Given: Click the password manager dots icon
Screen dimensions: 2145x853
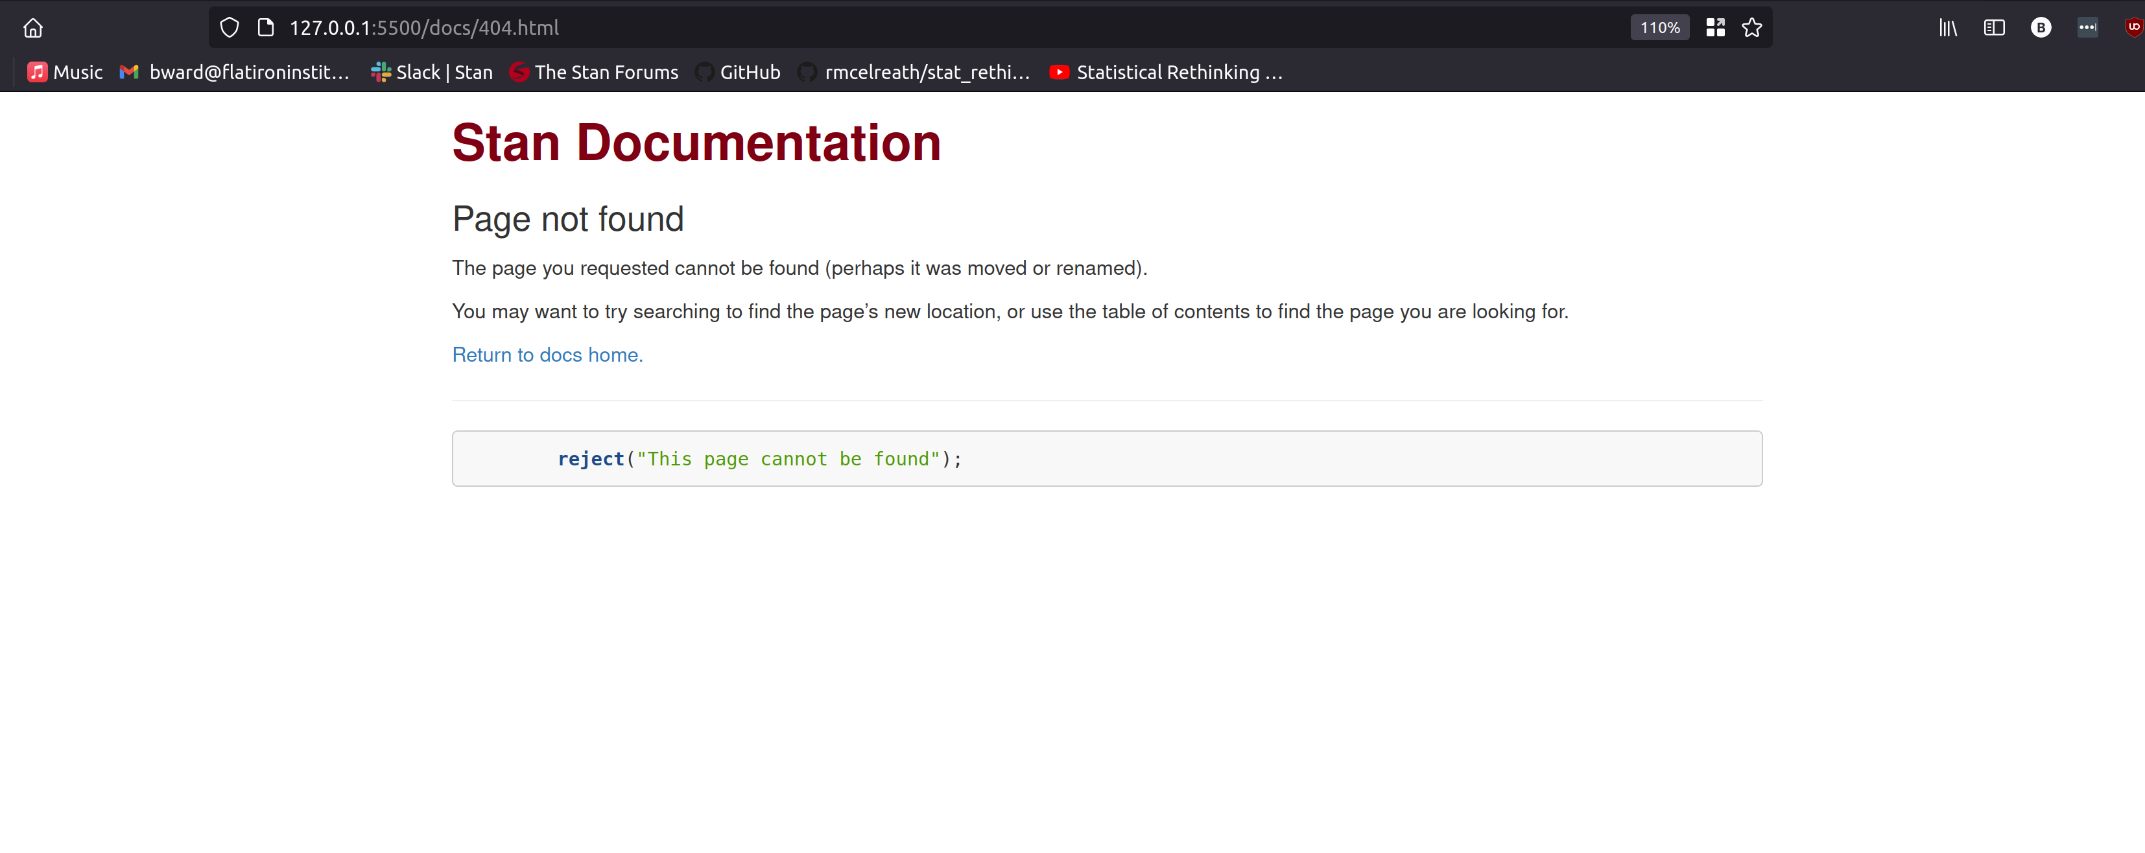Looking at the screenshot, I should 2087,27.
